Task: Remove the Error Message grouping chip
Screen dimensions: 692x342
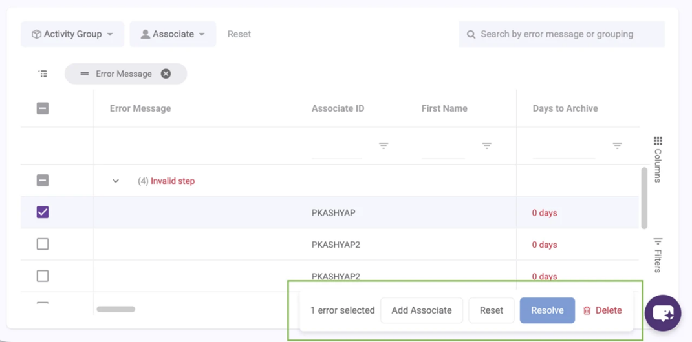Action: (166, 74)
